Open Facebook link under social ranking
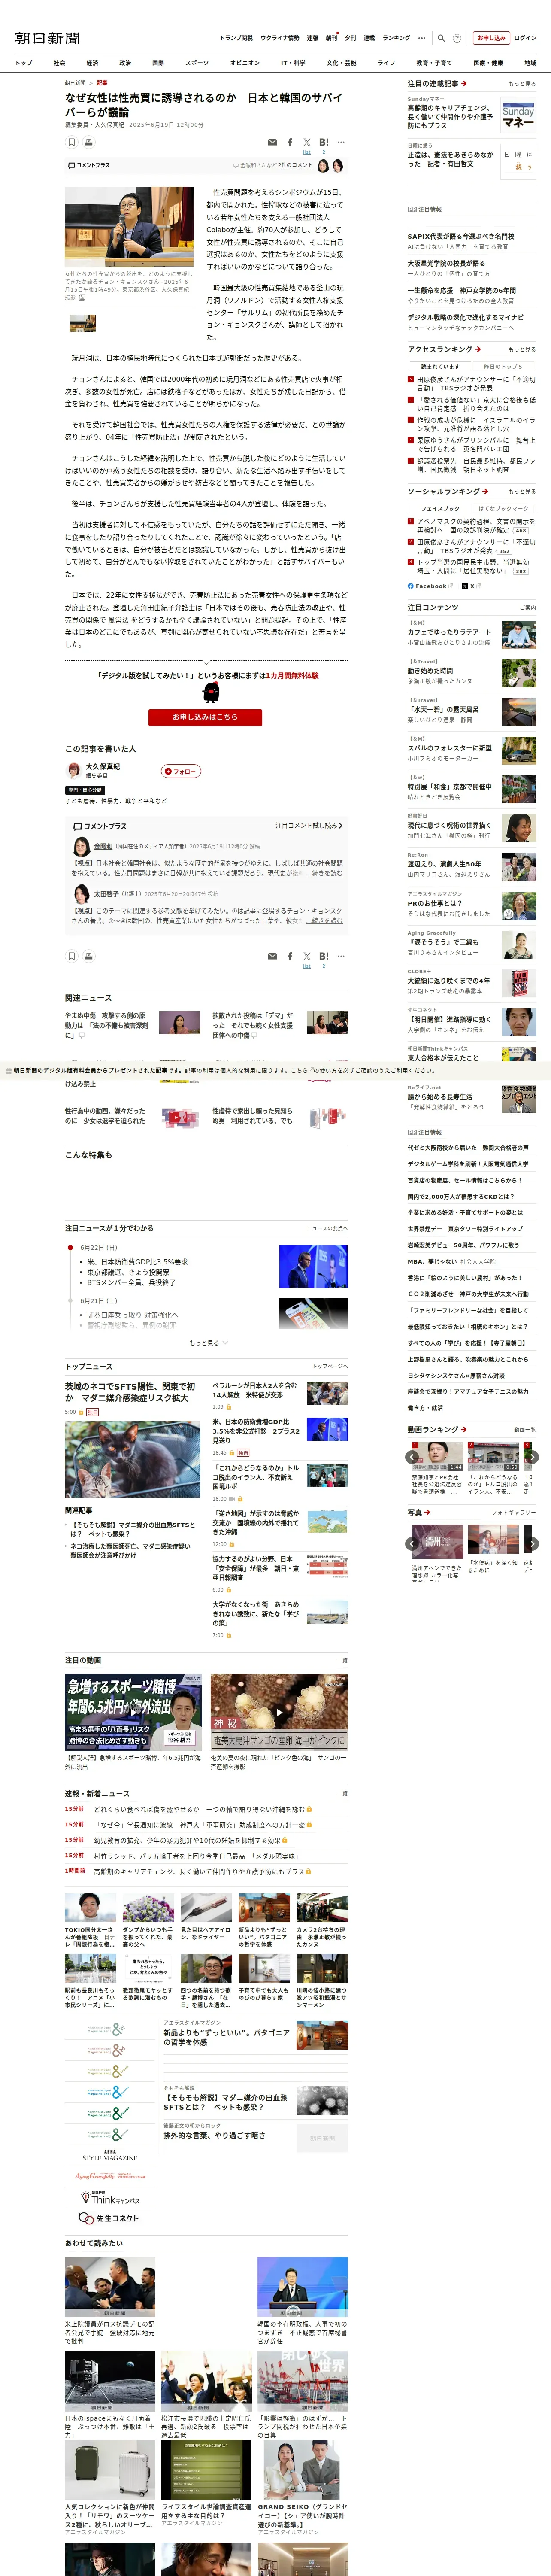551x2576 pixels. point(431,586)
